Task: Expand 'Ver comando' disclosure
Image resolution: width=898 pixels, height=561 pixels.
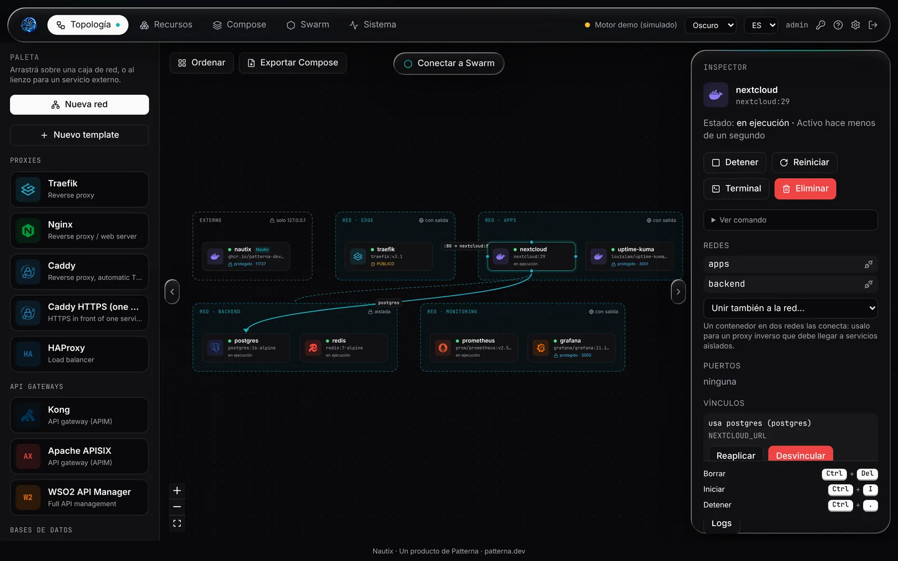Action: tap(790, 220)
